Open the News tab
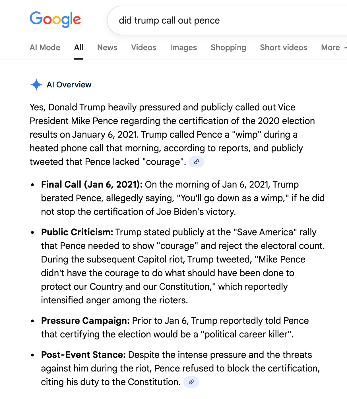 (107, 47)
